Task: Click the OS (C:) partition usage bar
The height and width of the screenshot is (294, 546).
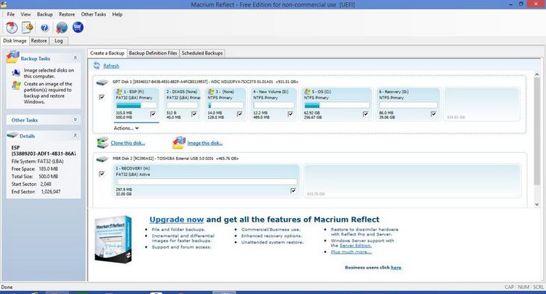Action: coord(336,106)
